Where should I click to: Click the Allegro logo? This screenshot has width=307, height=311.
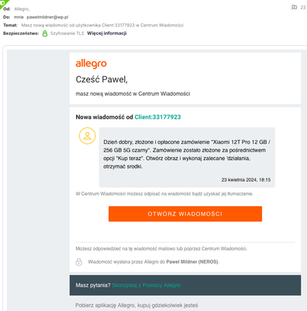[x=91, y=64]
